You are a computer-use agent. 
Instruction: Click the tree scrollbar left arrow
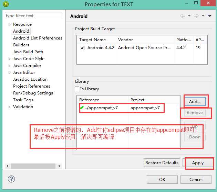8,166
